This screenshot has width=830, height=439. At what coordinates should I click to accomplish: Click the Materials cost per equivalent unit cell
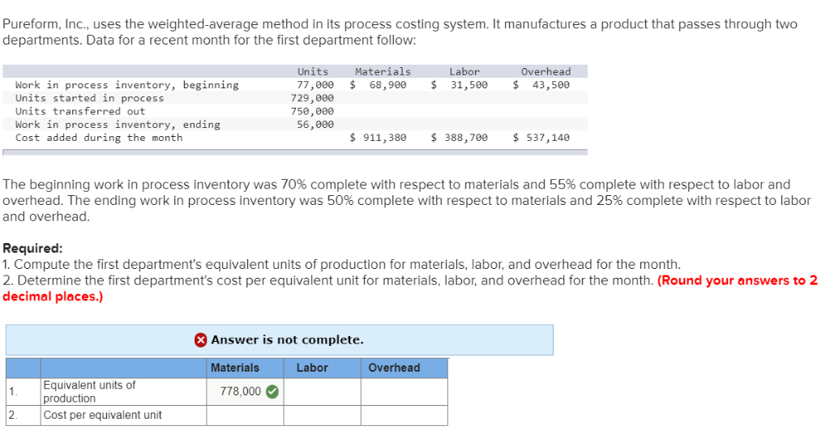245,416
